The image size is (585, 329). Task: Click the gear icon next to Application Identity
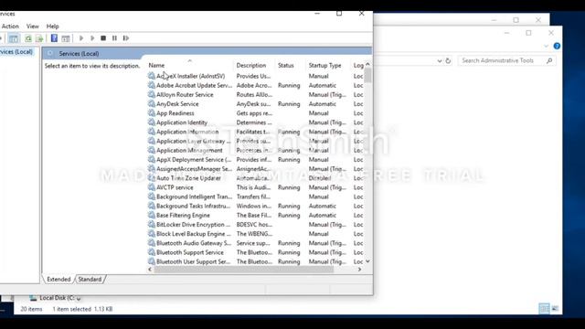tap(152, 122)
